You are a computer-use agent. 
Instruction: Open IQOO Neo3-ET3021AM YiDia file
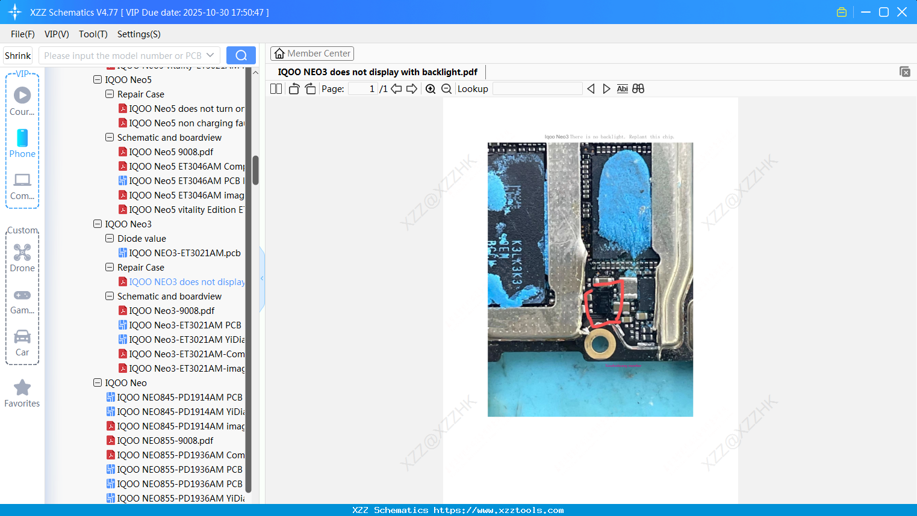click(181, 339)
